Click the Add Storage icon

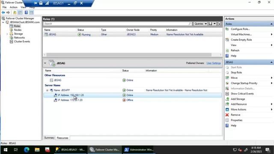click(x=227, y=99)
